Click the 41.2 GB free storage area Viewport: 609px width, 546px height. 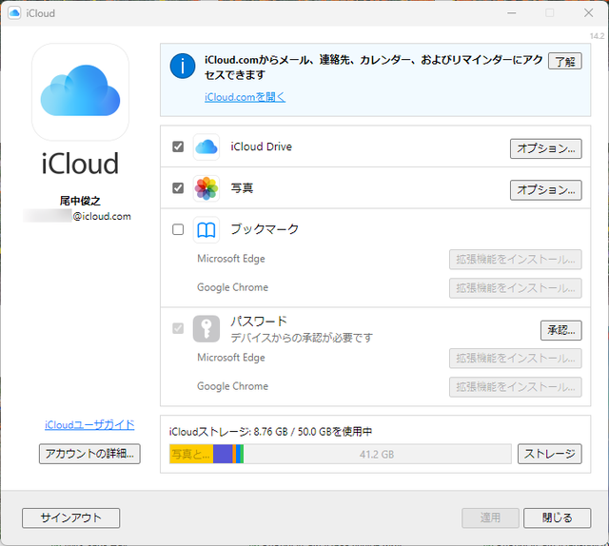377,455
